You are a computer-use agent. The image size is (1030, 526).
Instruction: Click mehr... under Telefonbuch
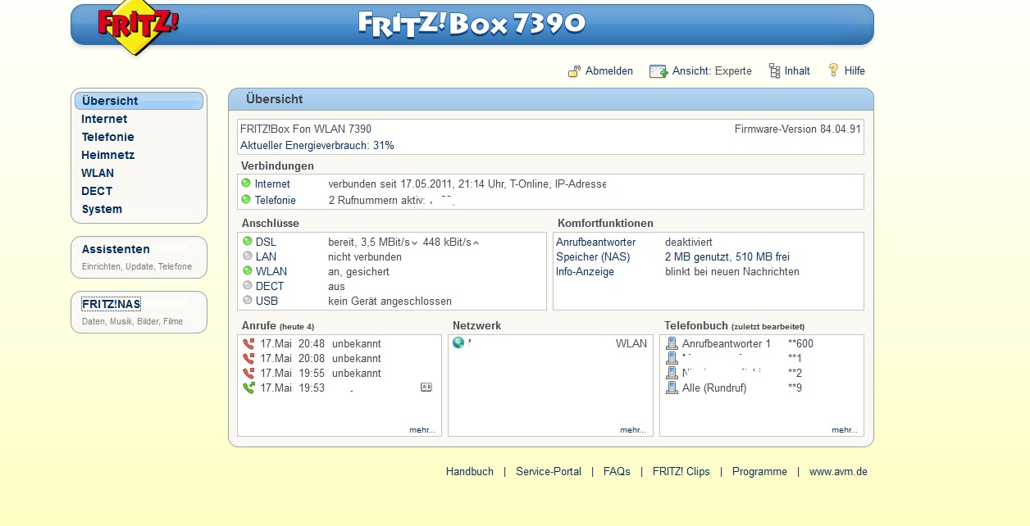(845, 429)
